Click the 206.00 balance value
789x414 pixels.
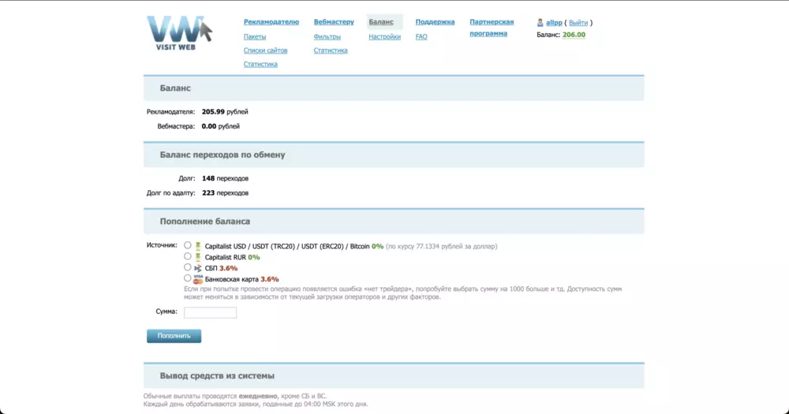point(574,35)
